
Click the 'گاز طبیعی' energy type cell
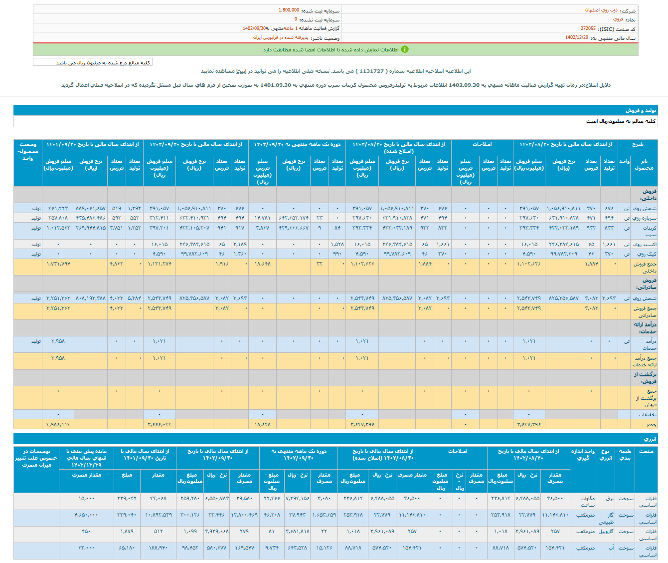point(605,518)
